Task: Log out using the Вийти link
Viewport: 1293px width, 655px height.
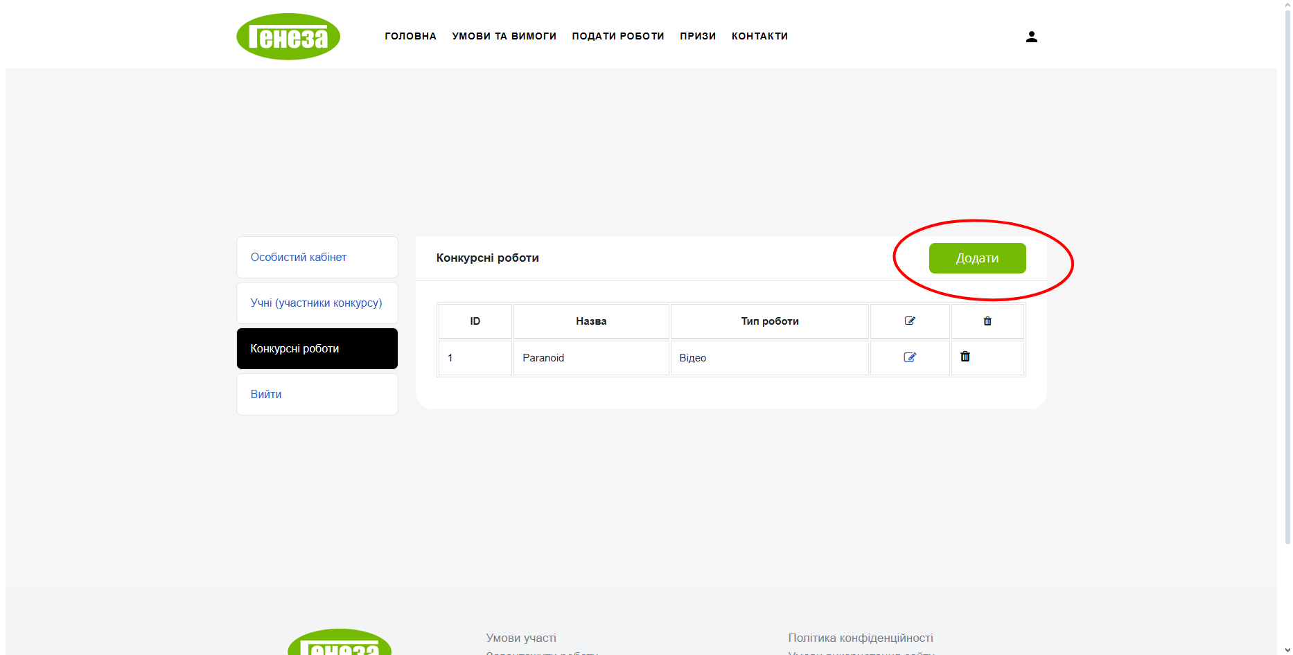Action: (266, 394)
